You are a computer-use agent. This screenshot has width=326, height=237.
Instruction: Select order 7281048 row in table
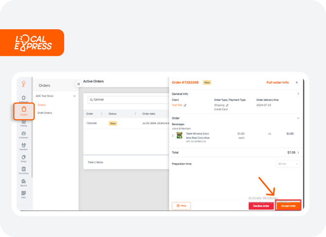point(126,124)
